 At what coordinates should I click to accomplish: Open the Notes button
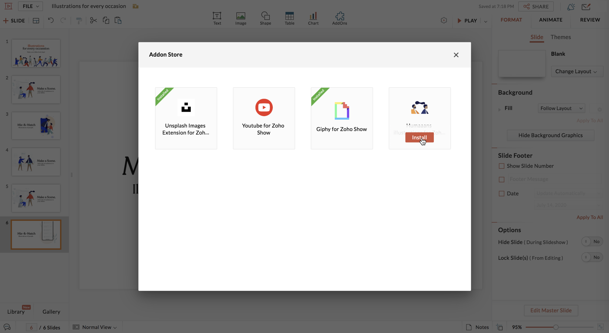click(x=477, y=327)
